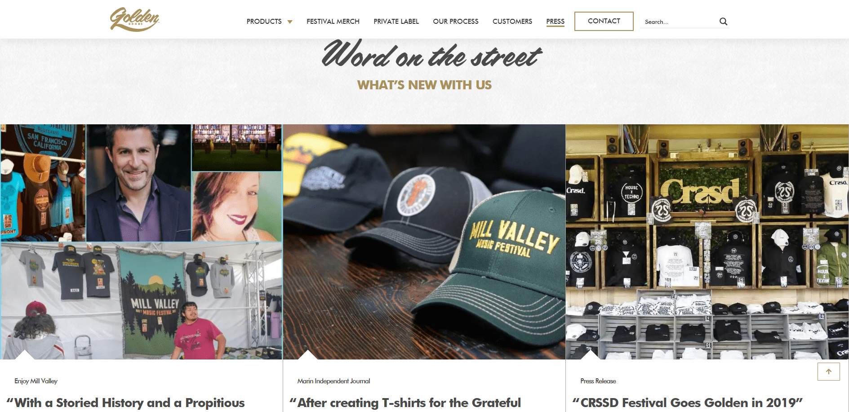Select Our Process in navigation
This screenshot has height=412, width=849.
456,22
